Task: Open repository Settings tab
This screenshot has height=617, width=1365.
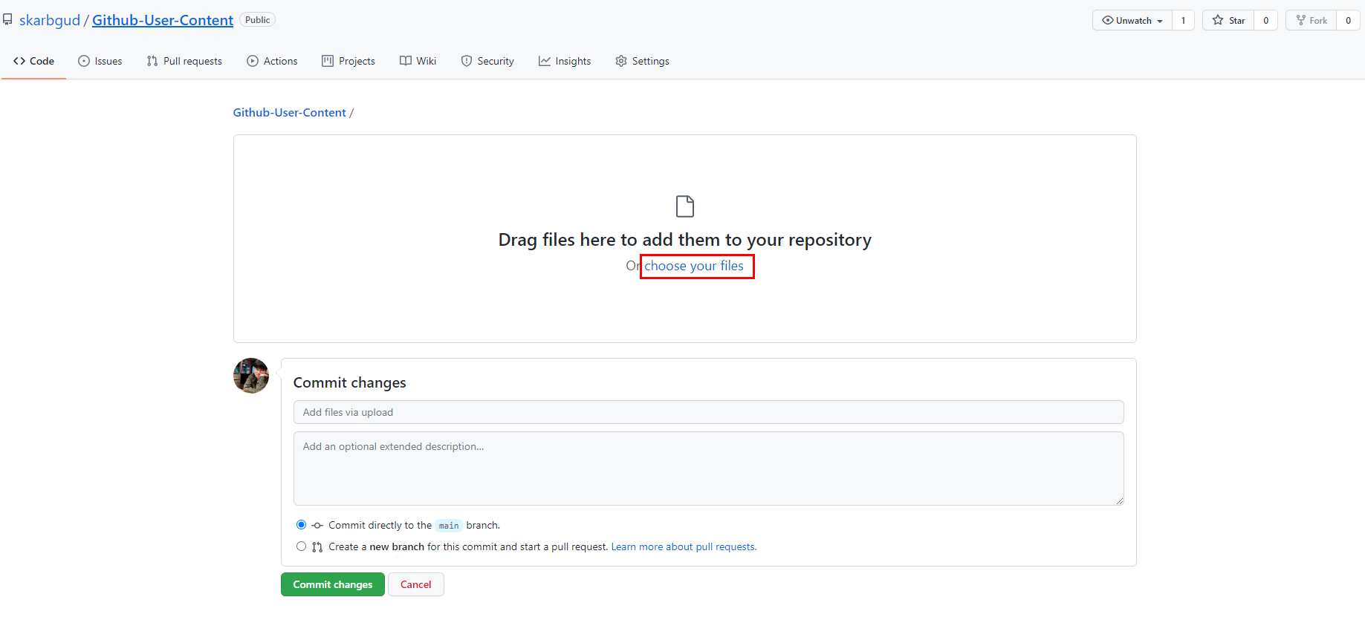Action: pyautogui.click(x=642, y=61)
